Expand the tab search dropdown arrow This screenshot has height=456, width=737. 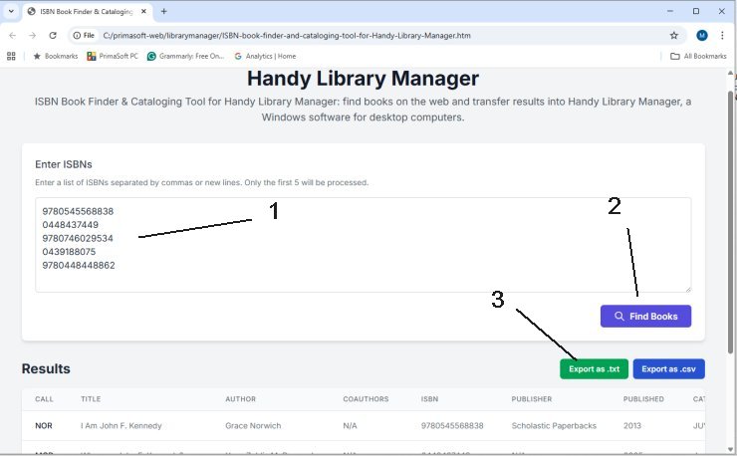(10, 11)
